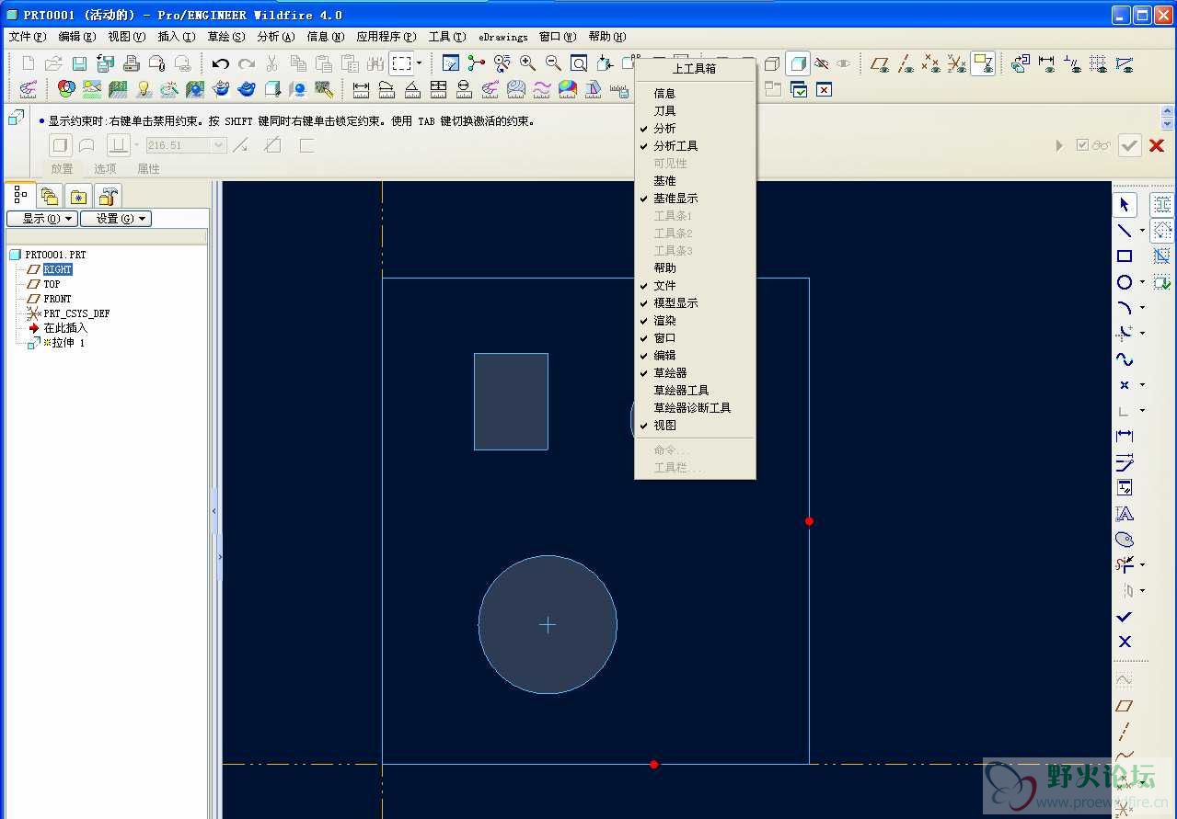The width and height of the screenshot is (1177, 819).
Task: Switch to the 选项 dashboard tab
Action: click(x=105, y=168)
